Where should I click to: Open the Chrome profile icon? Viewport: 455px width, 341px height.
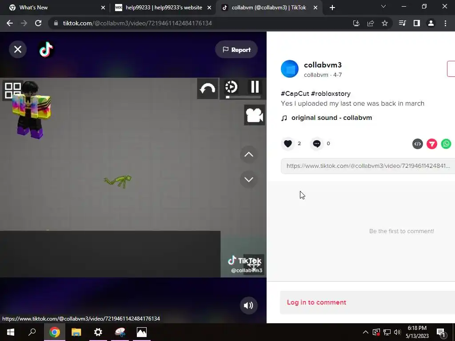tap(431, 23)
